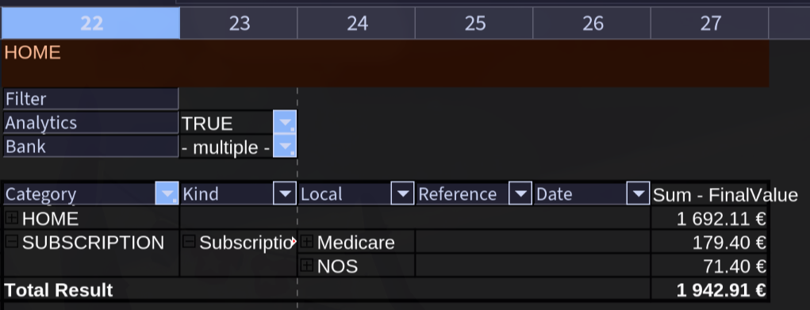Expand the HOME category row
The width and height of the screenshot is (810, 310).
click(11, 217)
